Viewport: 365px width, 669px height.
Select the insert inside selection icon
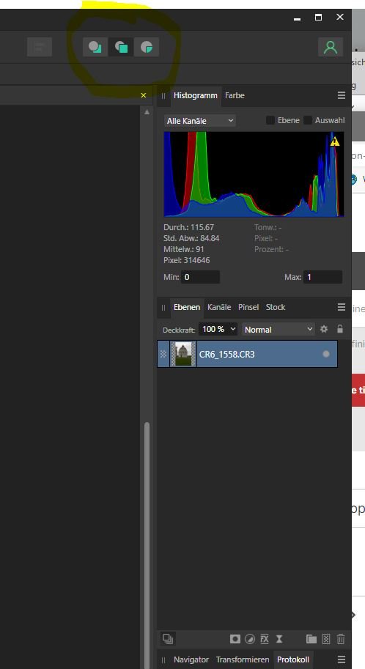click(147, 47)
